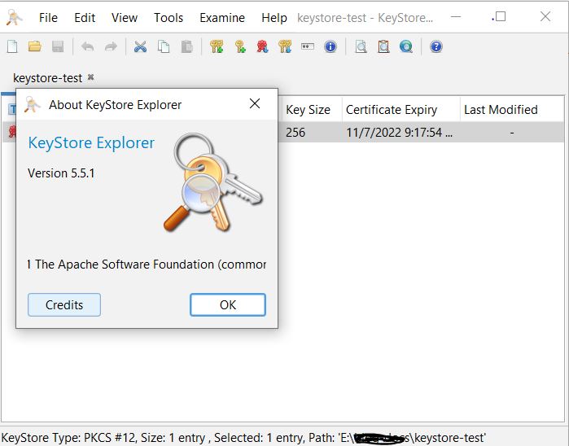
Task: Open Help question mark icon
Action: point(436,47)
